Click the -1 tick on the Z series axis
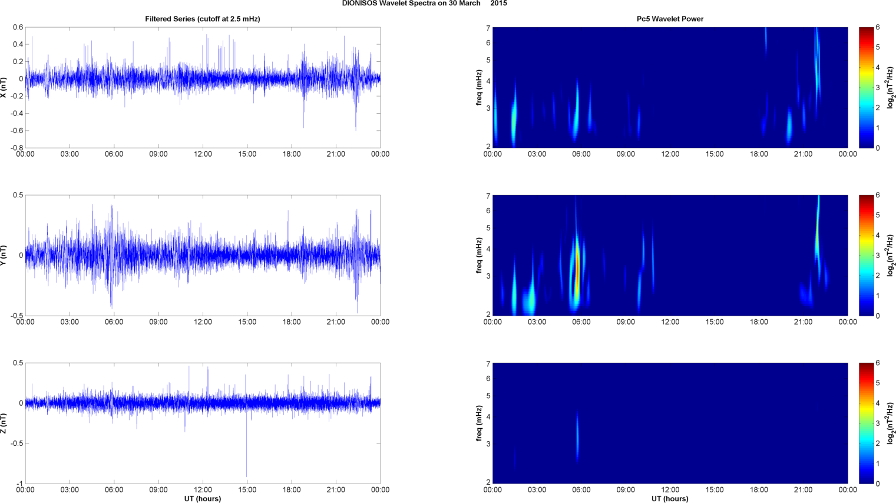This screenshot has height=503, width=896. (20, 484)
